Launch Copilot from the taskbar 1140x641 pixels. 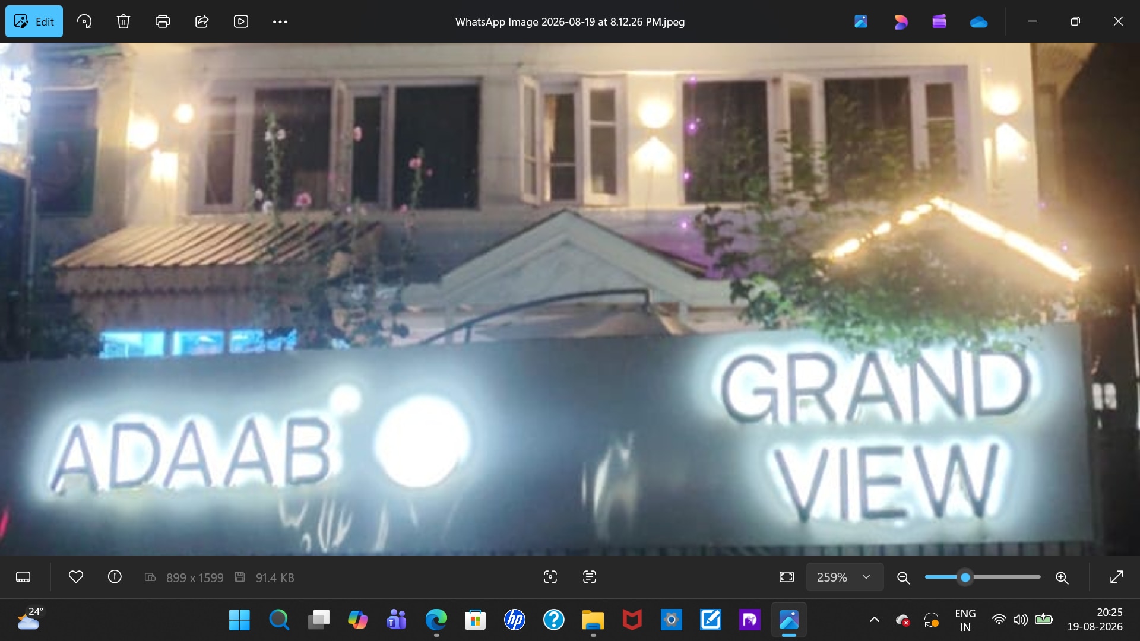tap(357, 620)
